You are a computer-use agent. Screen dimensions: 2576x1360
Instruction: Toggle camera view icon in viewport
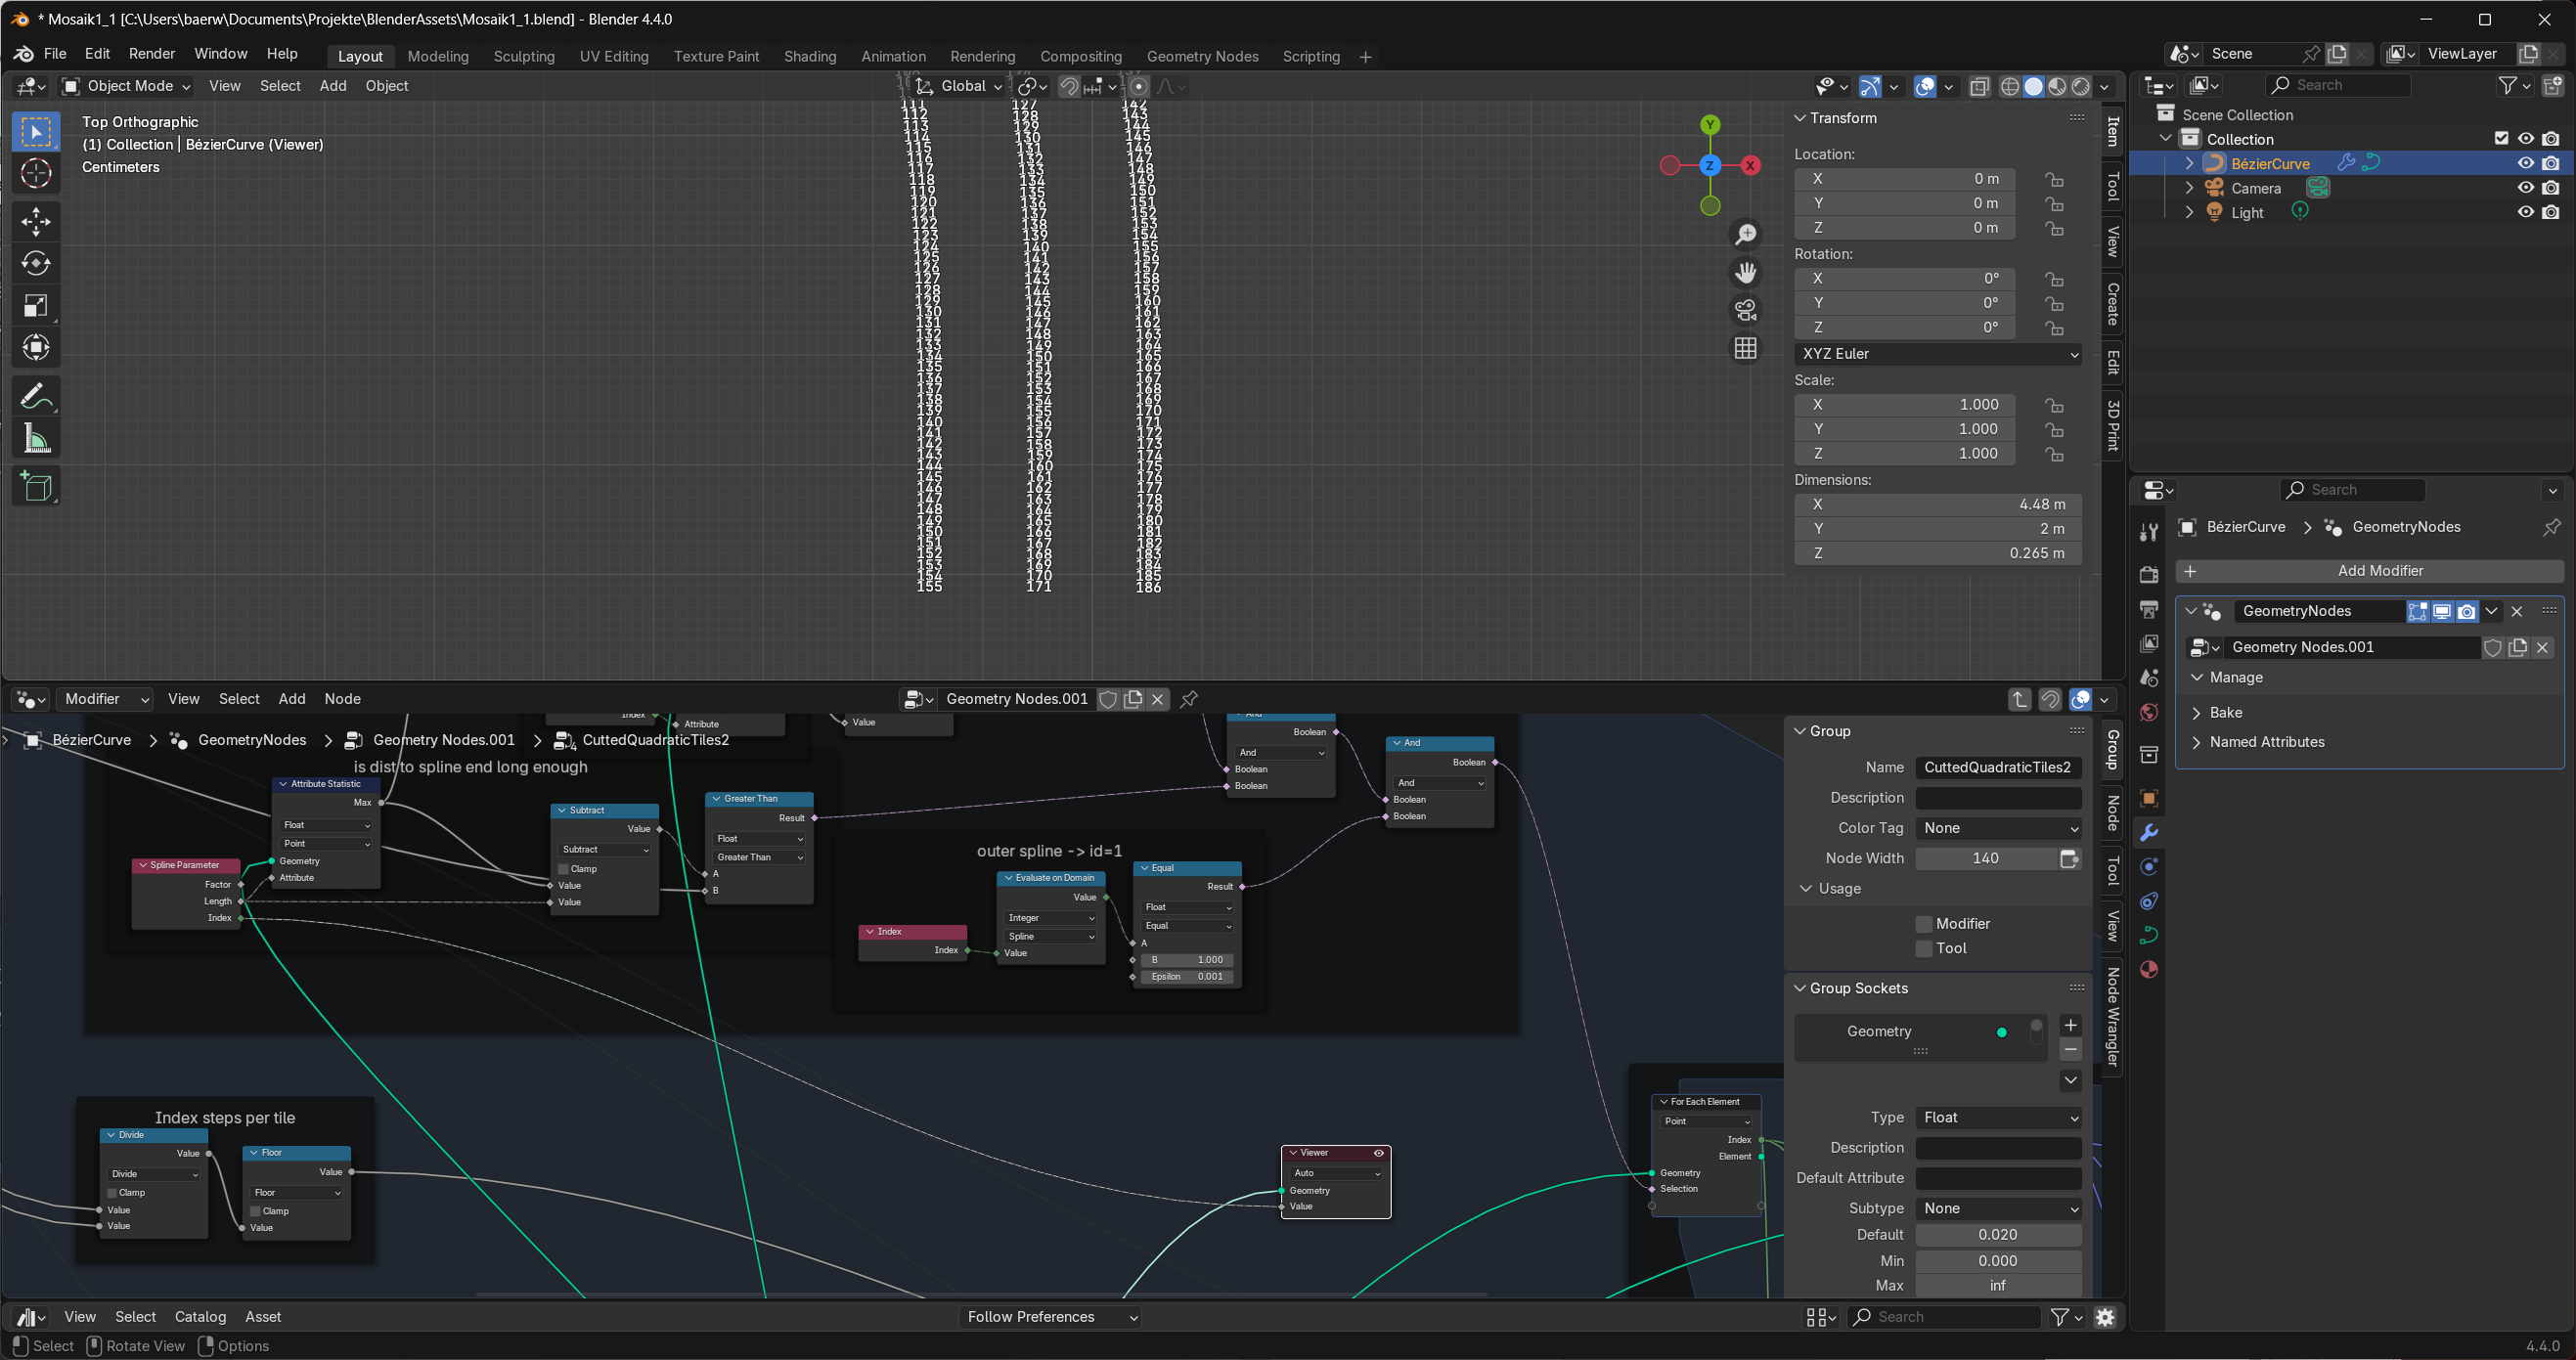pyautogui.click(x=1745, y=311)
